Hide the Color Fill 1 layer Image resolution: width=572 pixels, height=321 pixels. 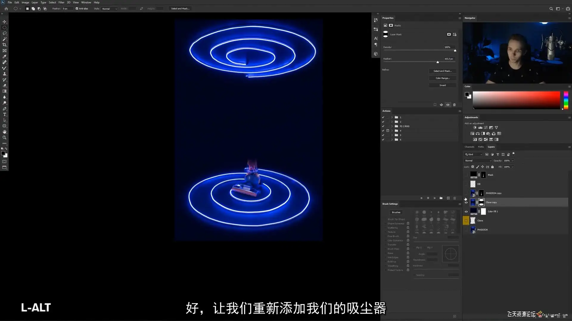click(x=466, y=212)
